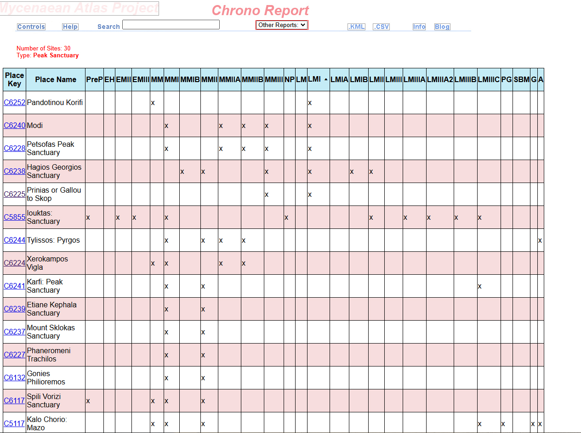
Task: Download the .CSV export
Action: 381,27
